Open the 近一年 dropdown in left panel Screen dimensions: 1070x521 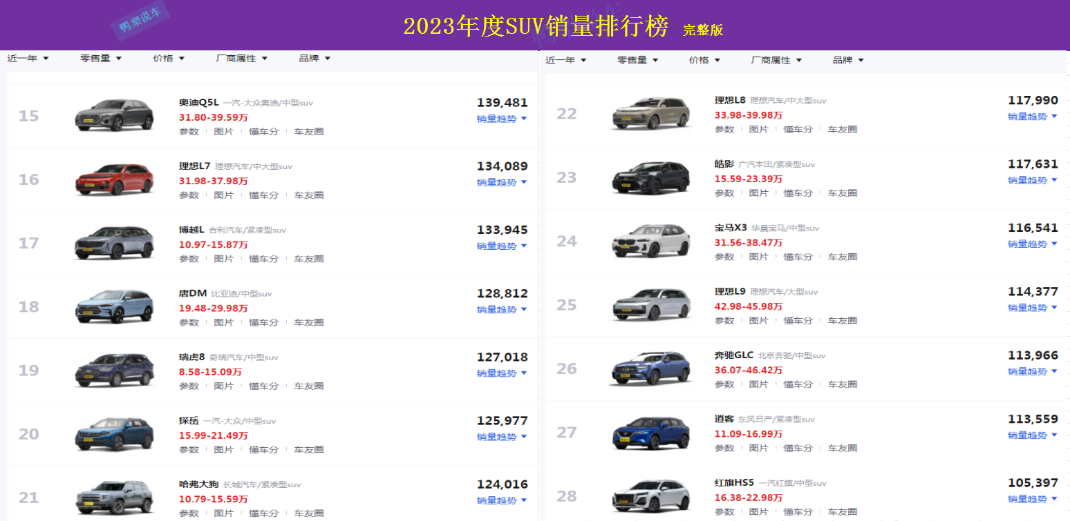tap(28, 59)
